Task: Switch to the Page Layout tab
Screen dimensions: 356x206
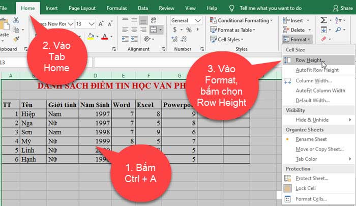Action: pos(82,8)
